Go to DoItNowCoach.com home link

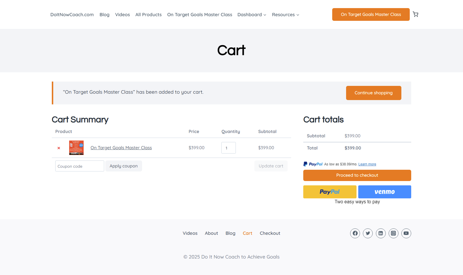[x=72, y=14]
